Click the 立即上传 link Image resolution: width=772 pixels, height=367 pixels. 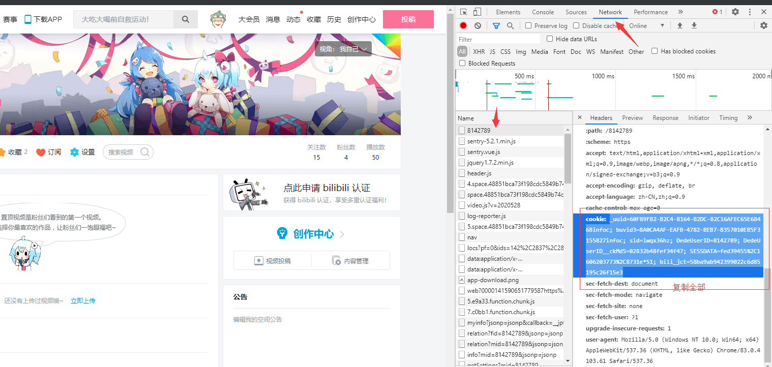(83, 301)
